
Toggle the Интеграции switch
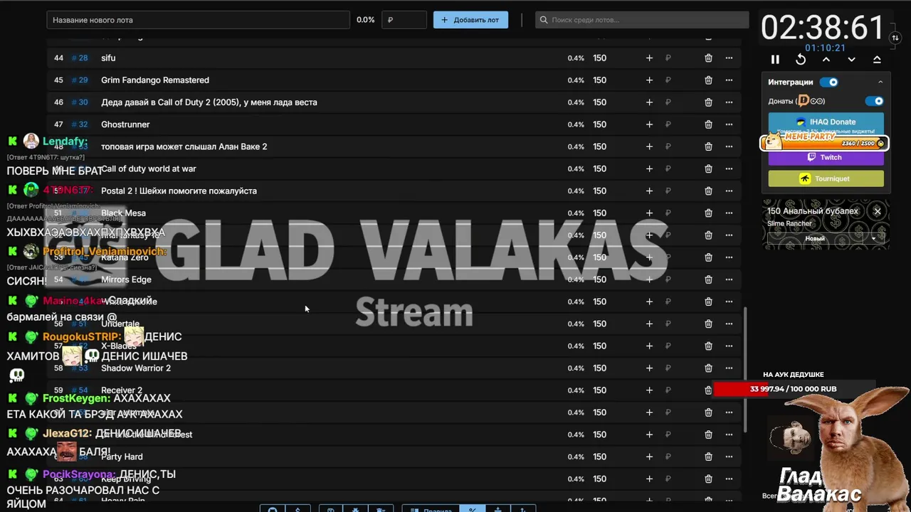pos(829,82)
